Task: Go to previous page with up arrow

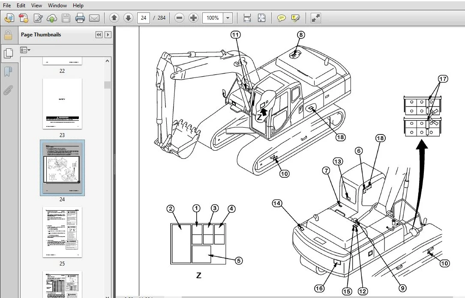Action: coord(114,18)
